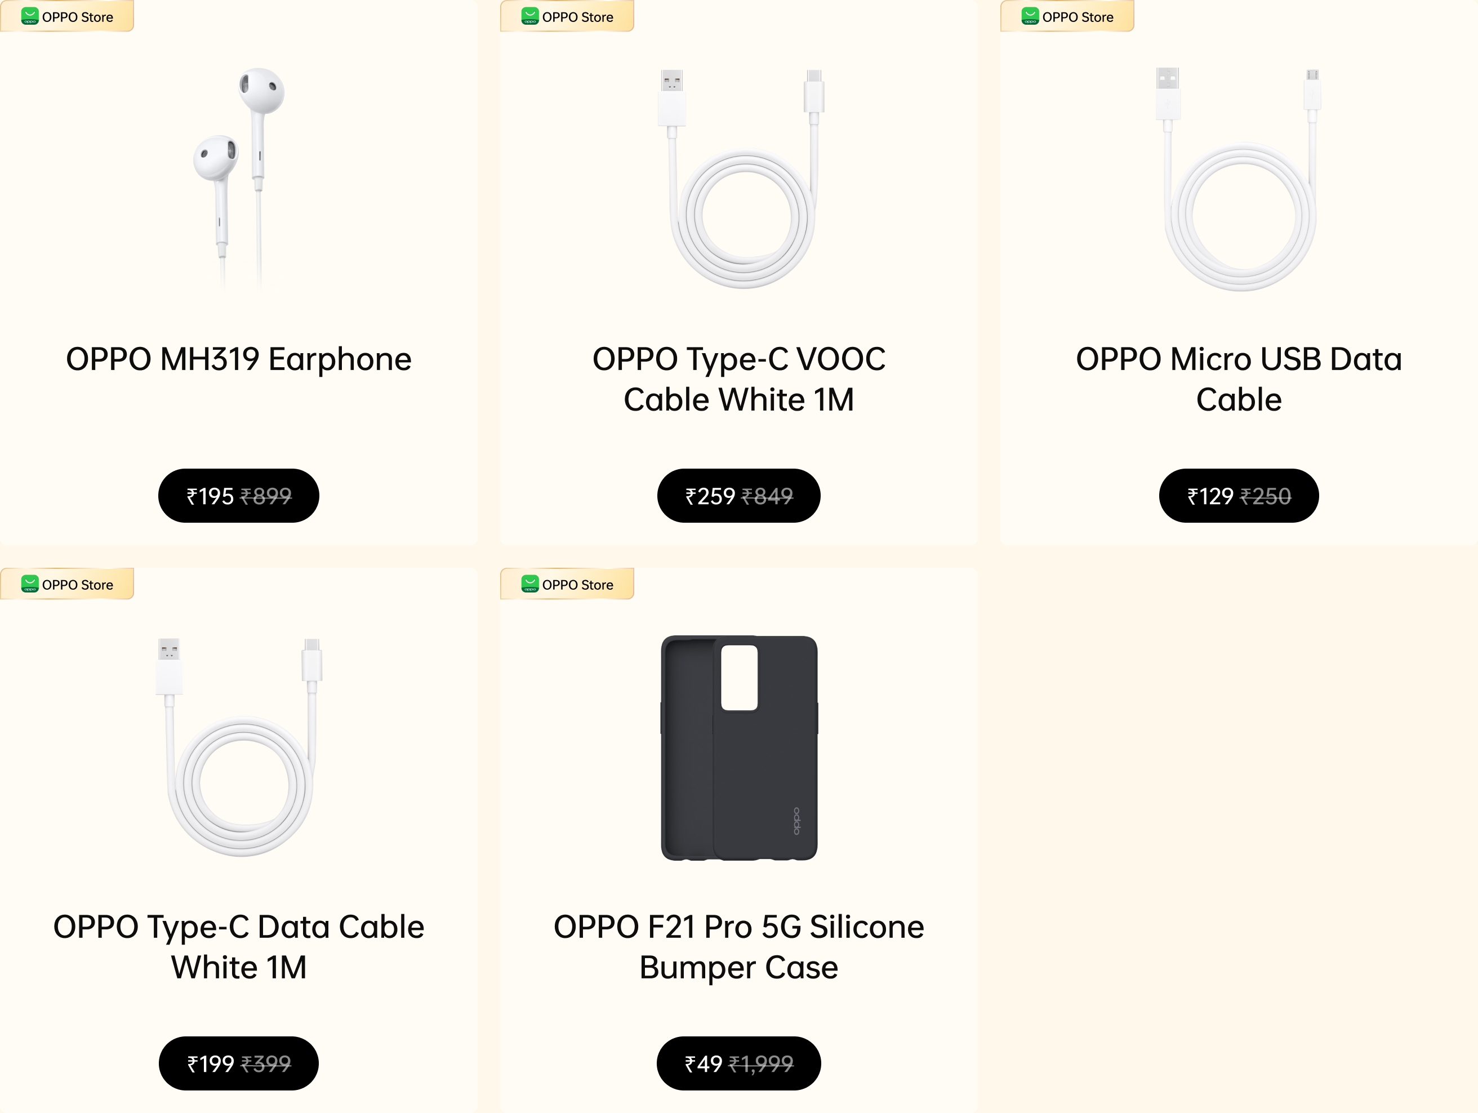Click OPPO Store badge on VOOC Cable card
The image size is (1478, 1113).
(567, 17)
